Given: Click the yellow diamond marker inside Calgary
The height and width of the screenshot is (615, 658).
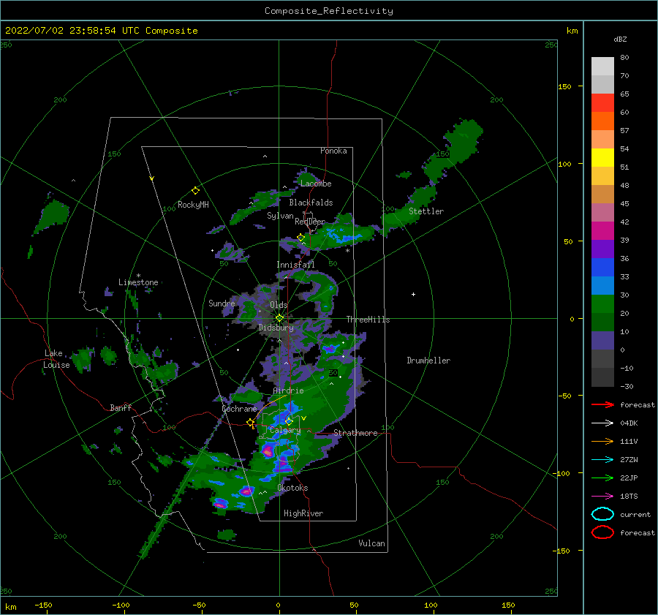Looking at the screenshot, I should point(289,421).
